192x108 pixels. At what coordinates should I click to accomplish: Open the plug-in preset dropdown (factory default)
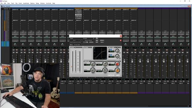pyautogui.click(x=88, y=40)
